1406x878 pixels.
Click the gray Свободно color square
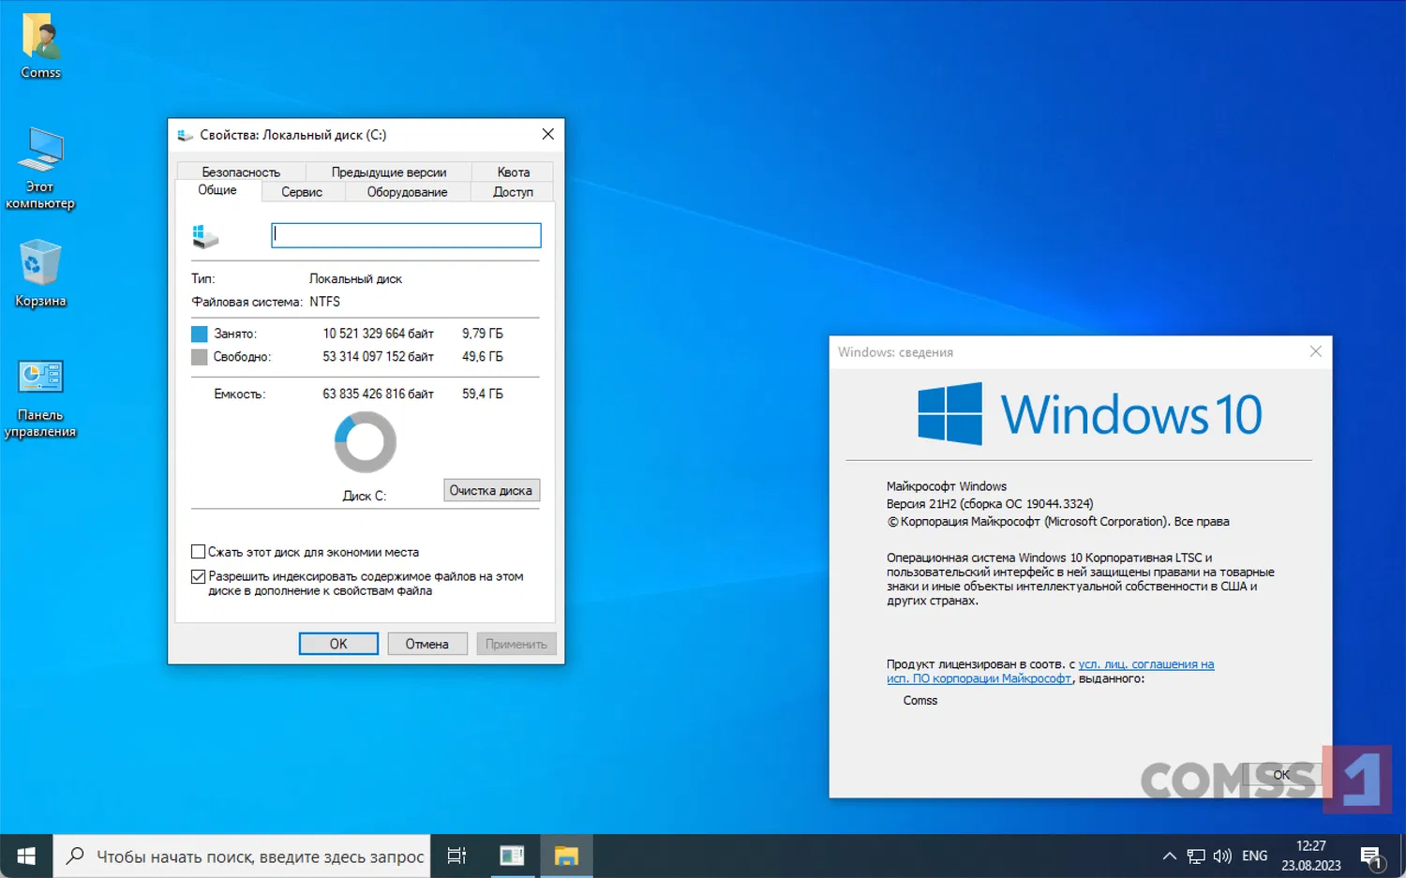click(x=199, y=357)
